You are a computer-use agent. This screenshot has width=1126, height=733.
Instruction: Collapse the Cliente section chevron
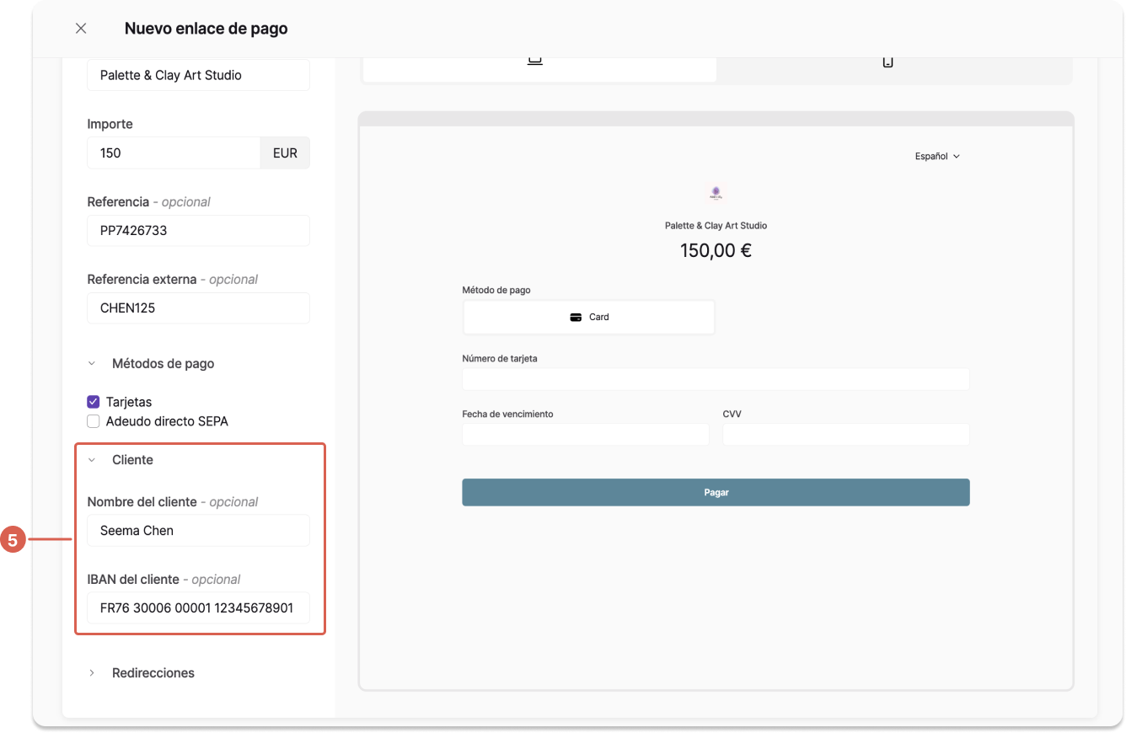point(92,460)
